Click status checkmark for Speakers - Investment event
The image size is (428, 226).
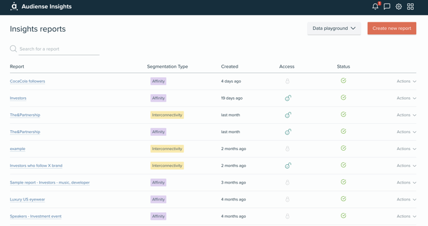click(x=343, y=215)
